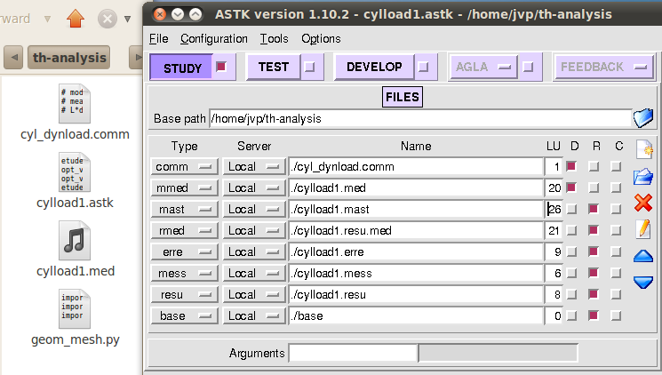The width and height of the screenshot is (662, 375).
Task: Click the new file entry icon
Action: tap(643, 149)
